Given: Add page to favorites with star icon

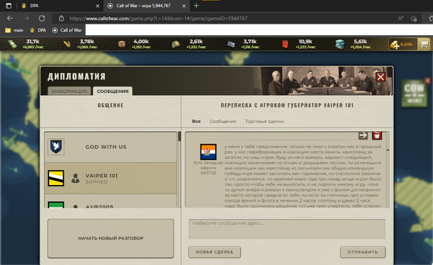Looking at the screenshot, I should tap(414, 19).
